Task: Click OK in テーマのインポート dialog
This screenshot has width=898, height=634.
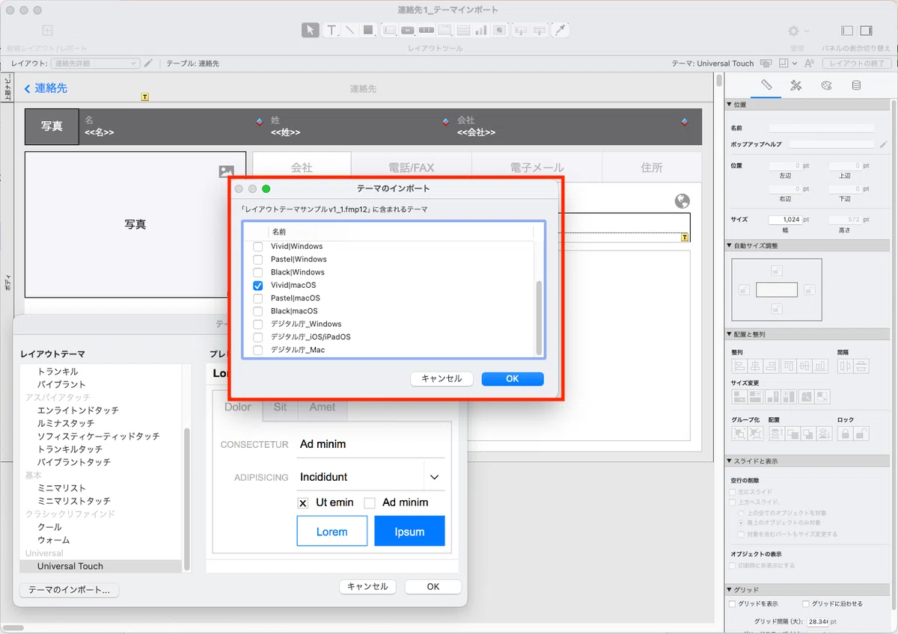Action: click(513, 379)
